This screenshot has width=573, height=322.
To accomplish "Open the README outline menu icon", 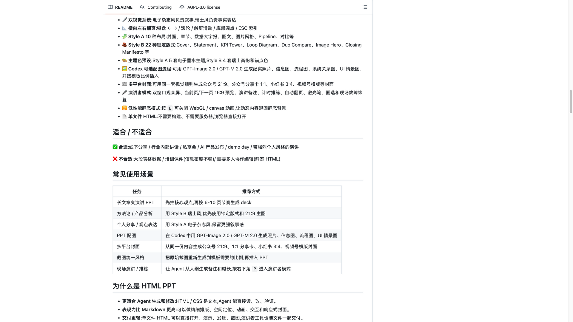I will pos(365,7).
